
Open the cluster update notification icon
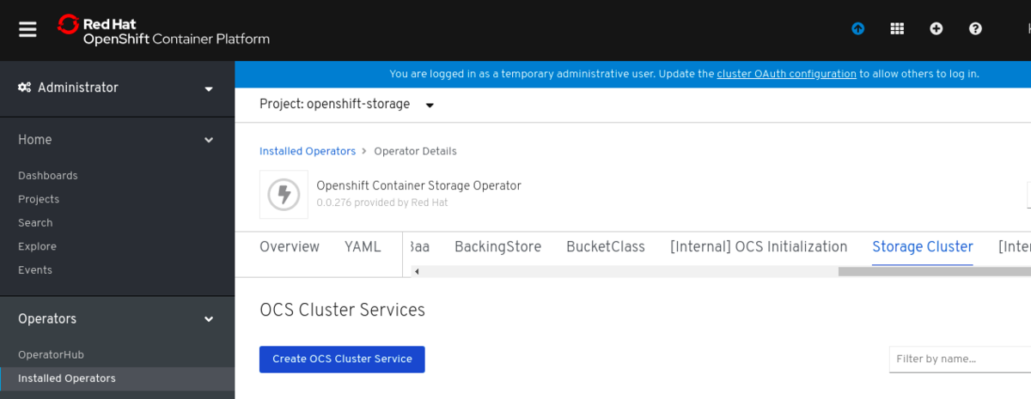(x=857, y=28)
